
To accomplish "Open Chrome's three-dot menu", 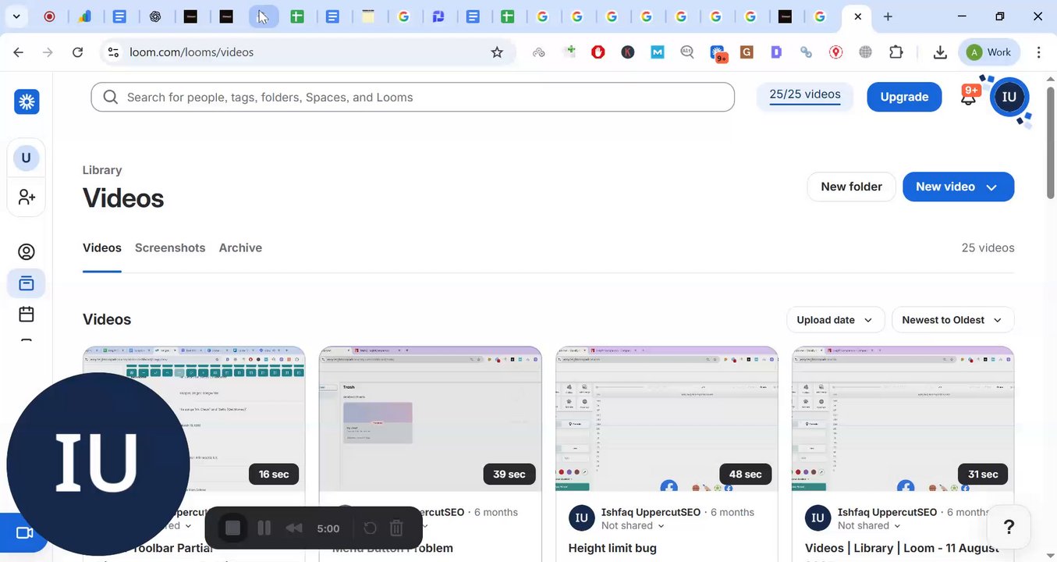I will 1038,52.
